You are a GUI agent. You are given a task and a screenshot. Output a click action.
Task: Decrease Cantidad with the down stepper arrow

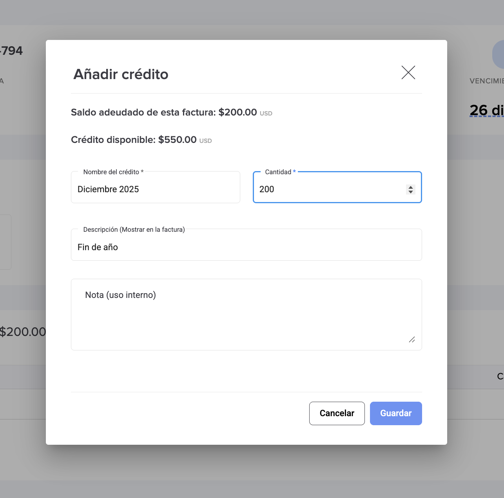click(411, 192)
